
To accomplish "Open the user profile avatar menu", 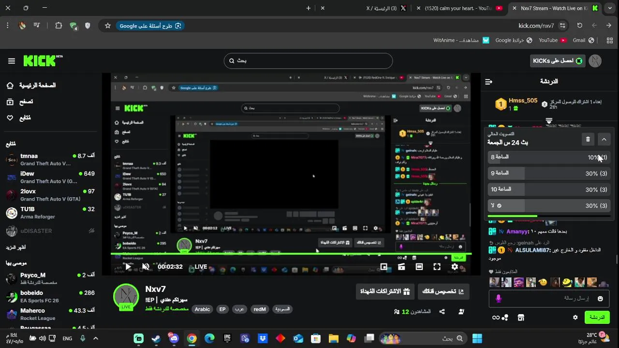I will (x=595, y=61).
